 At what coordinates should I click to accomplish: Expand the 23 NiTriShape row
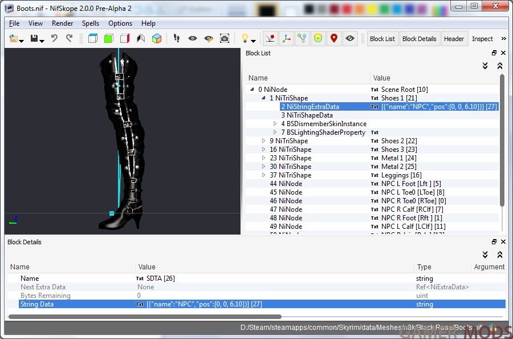tap(264, 158)
